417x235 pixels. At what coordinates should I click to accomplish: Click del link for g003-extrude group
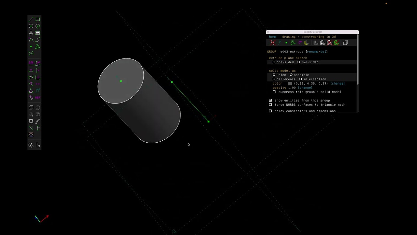tap(324, 52)
